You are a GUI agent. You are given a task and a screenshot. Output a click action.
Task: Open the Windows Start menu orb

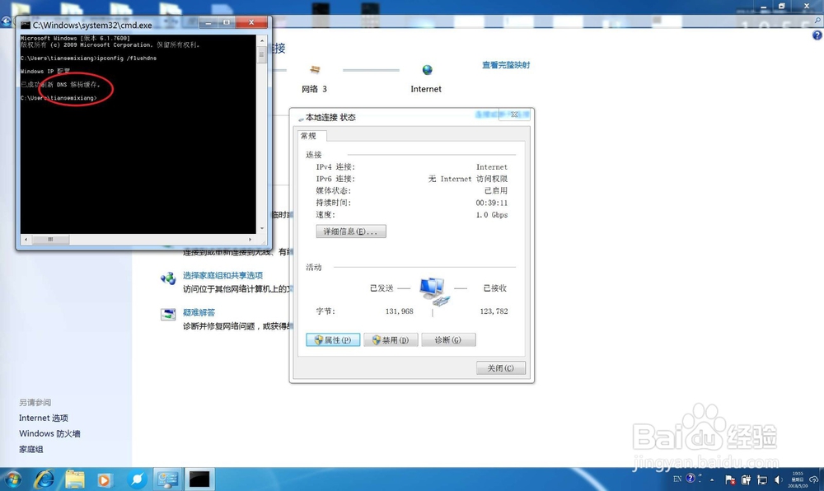(12, 479)
